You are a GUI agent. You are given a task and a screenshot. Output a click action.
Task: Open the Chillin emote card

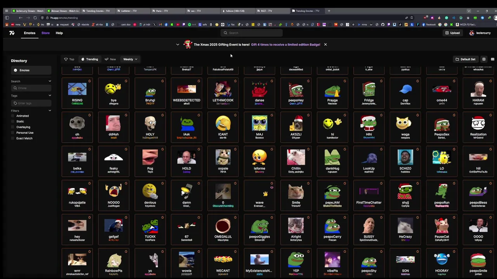[x=296, y=161]
